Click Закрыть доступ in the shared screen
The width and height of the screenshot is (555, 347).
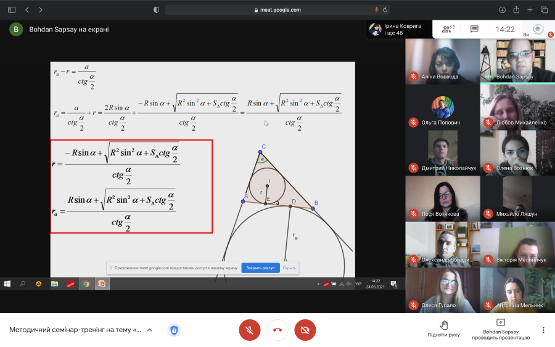(x=260, y=267)
